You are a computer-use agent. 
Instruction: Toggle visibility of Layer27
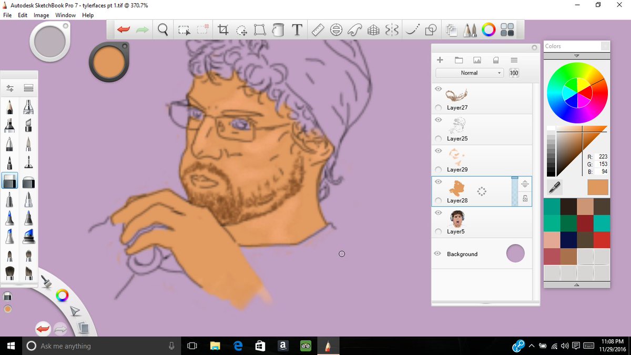(437, 88)
